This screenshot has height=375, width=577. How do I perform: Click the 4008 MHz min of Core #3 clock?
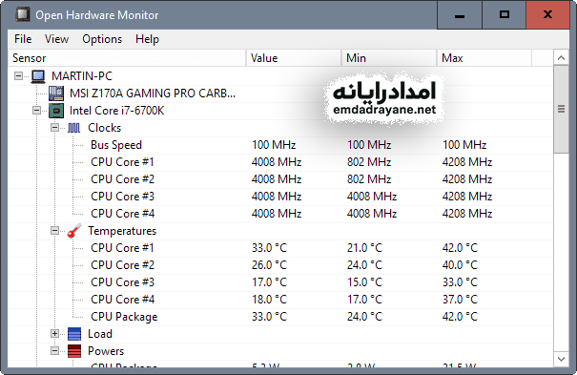click(372, 197)
